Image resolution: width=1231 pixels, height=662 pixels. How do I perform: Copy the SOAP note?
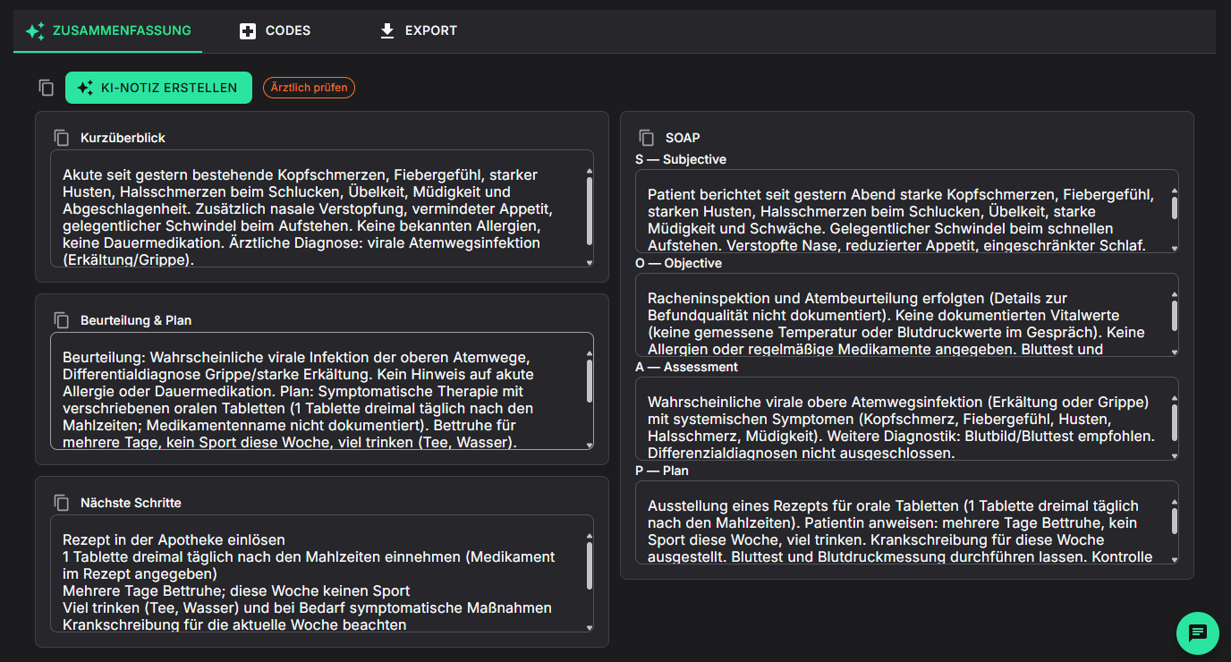[647, 138]
